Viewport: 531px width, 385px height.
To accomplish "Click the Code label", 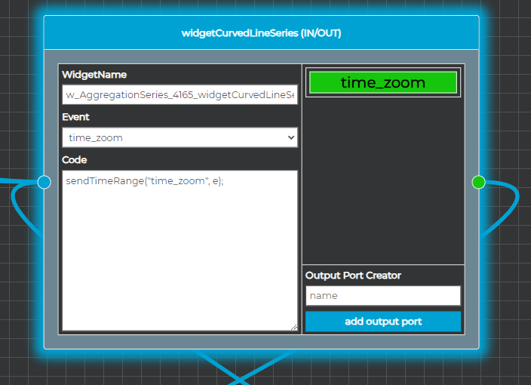I will [74, 160].
